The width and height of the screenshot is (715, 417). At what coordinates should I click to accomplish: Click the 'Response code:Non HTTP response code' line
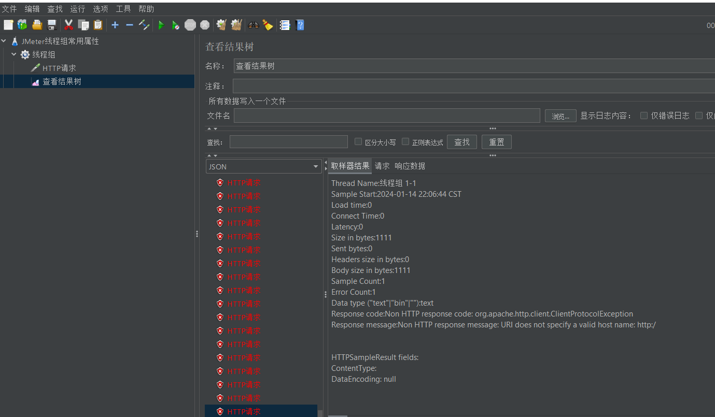(x=482, y=314)
